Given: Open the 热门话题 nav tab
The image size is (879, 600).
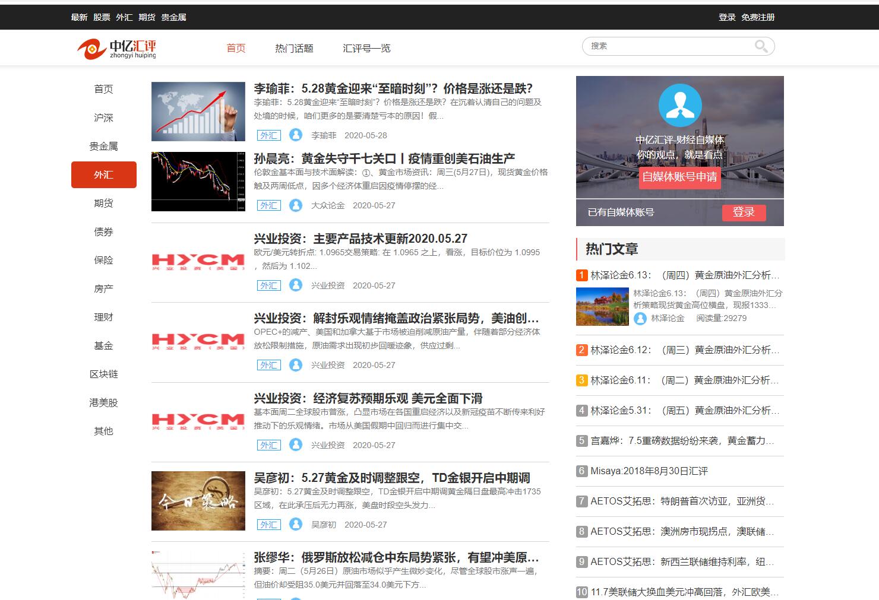Looking at the screenshot, I should (294, 48).
